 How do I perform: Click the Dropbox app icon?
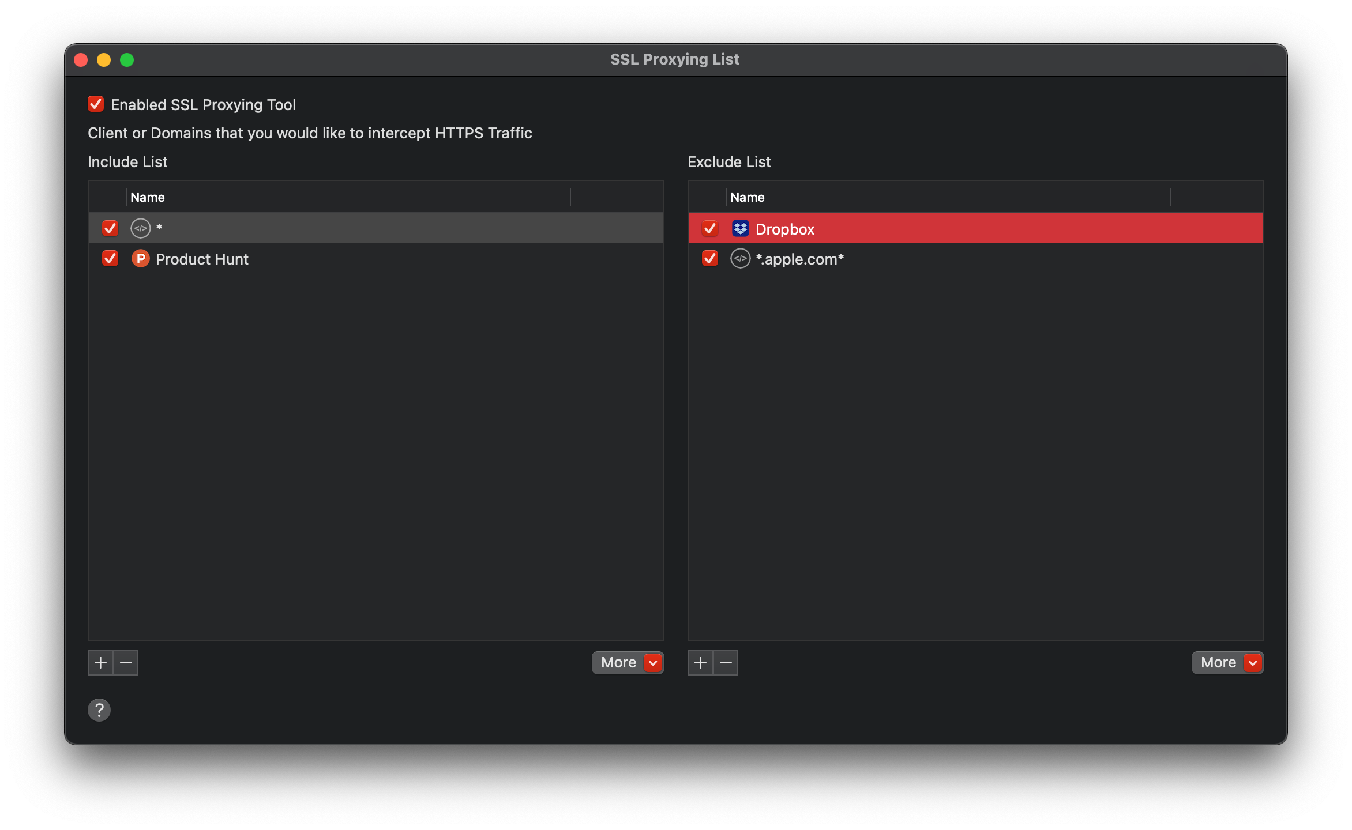pos(740,229)
